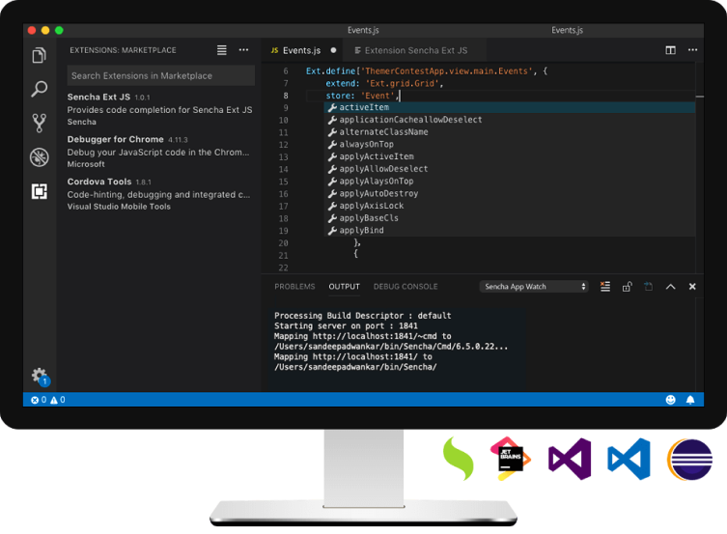Screen dimensions: 727x534
Task: Choose applyBaseCls suggestion
Action: point(509,218)
